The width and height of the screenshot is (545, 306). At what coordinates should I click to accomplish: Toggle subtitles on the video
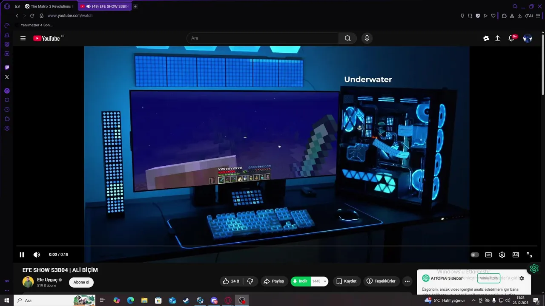[x=488, y=255]
